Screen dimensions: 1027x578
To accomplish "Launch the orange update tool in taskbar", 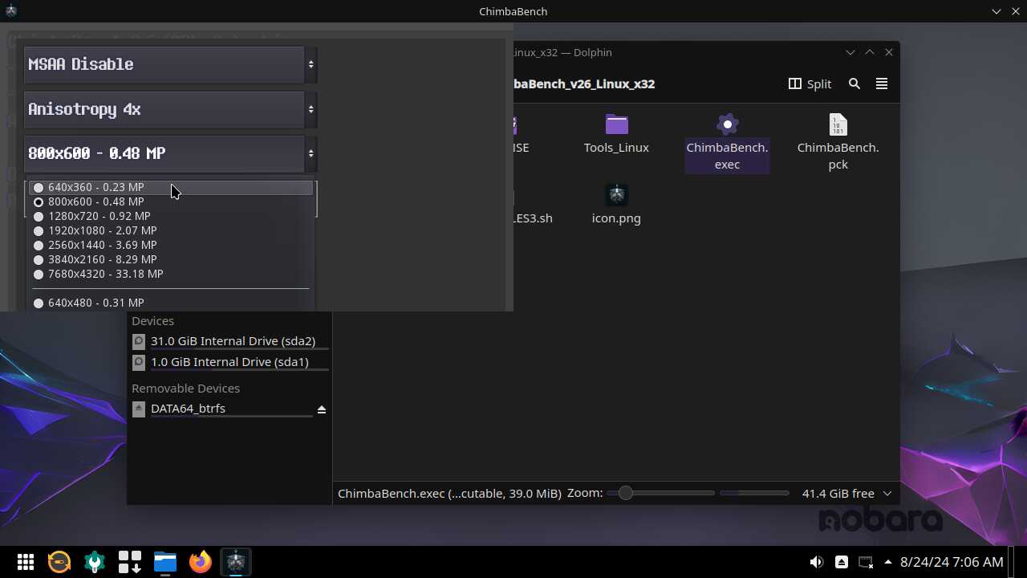I will coord(59,562).
